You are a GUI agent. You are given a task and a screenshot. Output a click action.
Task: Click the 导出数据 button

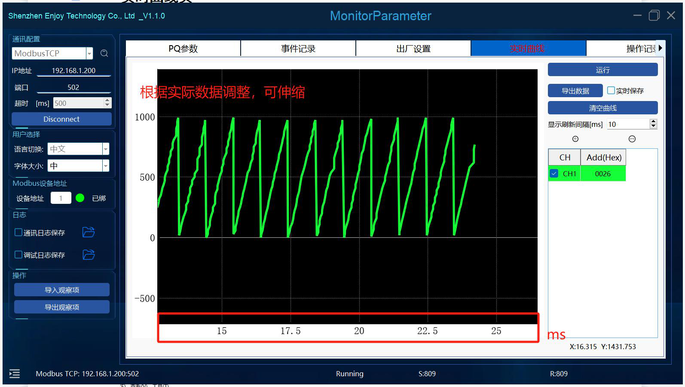[x=575, y=91]
